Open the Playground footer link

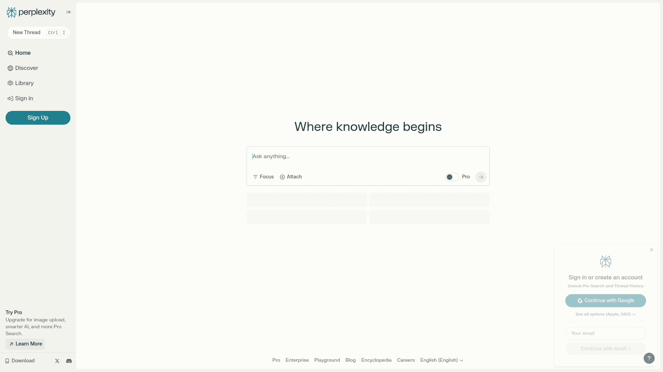tap(327, 360)
